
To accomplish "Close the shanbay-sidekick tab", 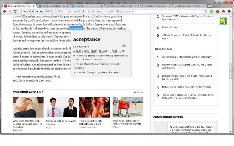I will [68, 6].
